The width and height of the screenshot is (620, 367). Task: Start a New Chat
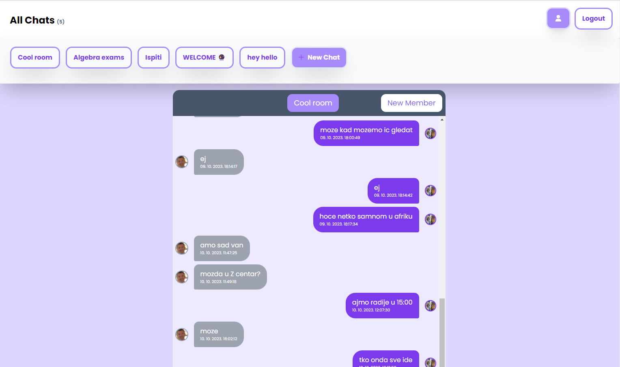point(319,58)
